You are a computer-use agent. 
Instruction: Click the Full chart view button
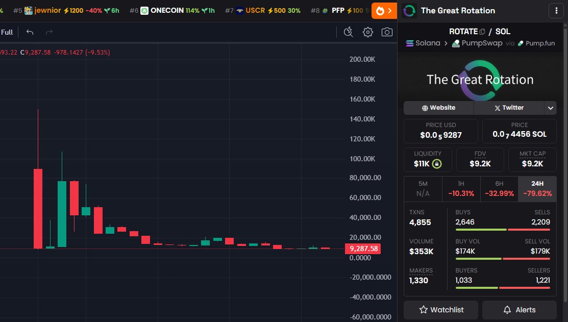[7, 32]
